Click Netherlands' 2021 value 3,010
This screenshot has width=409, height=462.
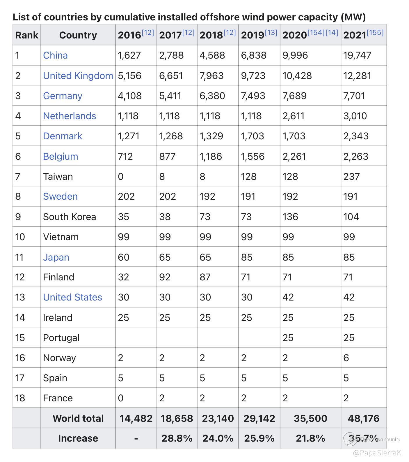coord(355,116)
